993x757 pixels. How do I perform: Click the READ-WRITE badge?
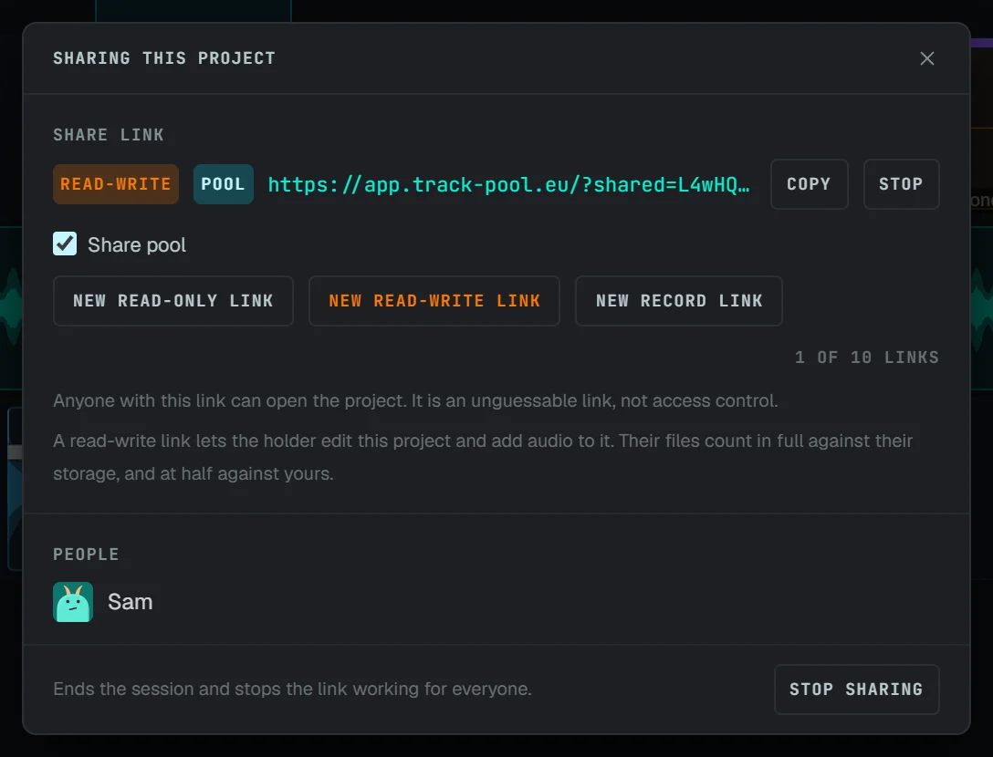(116, 184)
